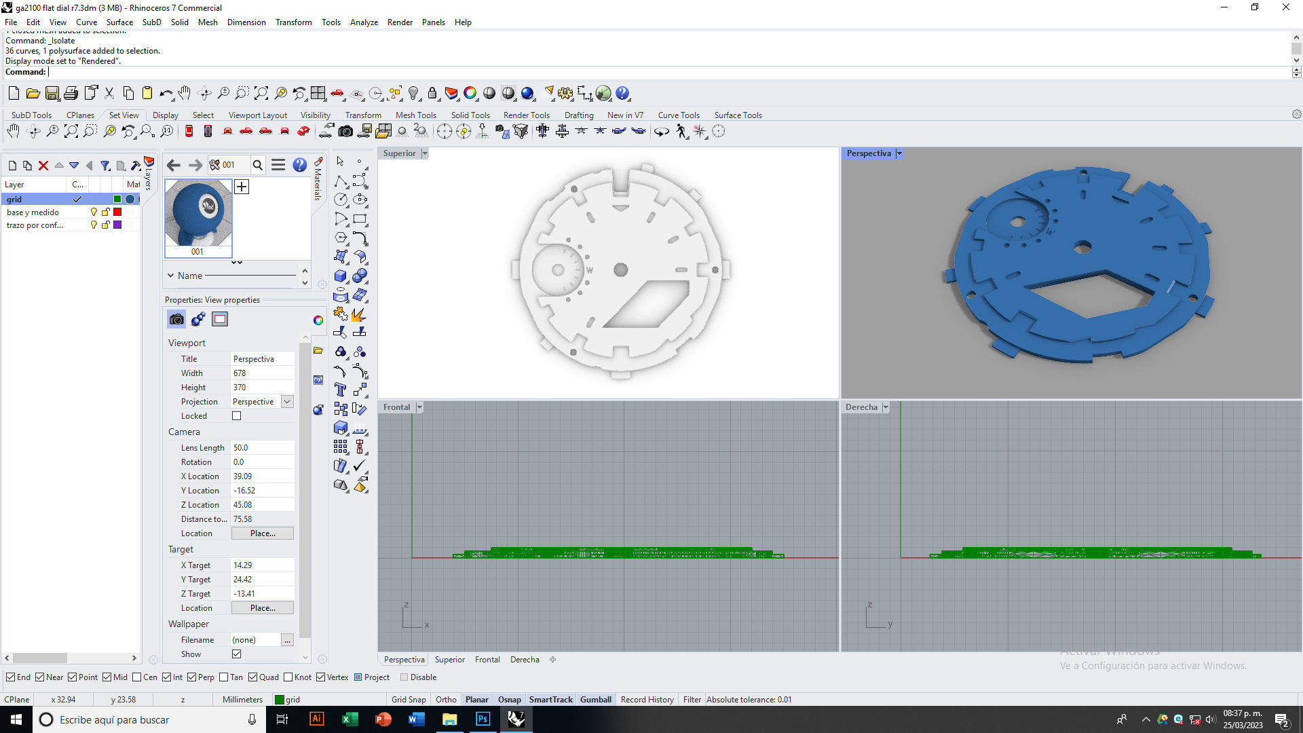Click the New file icon in the main toolbar
Viewport: 1303px width, 733px height.
[x=14, y=93]
